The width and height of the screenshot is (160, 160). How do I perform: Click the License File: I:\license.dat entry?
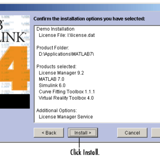pyautogui.click(x=67, y=35)
